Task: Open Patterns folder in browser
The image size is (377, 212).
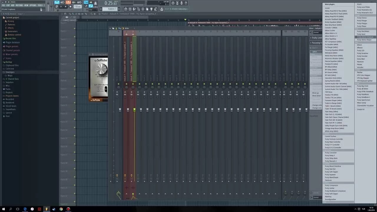Action: (x=11, y=24)
